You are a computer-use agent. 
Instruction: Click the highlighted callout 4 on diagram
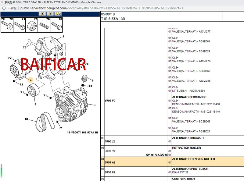pos(30,80)
